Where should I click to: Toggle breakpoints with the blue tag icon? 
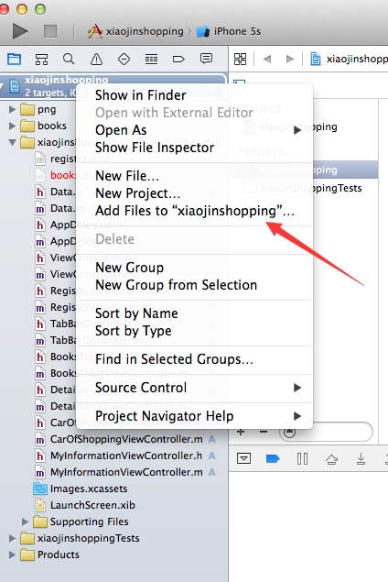pos(273,459)
